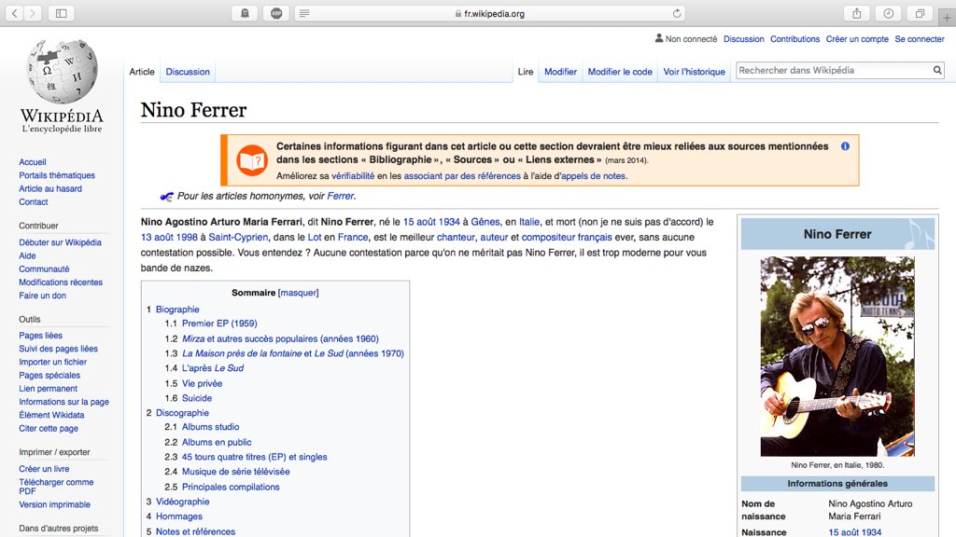
Task: Open the ghost extension icon in toolbar
Action: pyautogui.click(x=245, y=13)
